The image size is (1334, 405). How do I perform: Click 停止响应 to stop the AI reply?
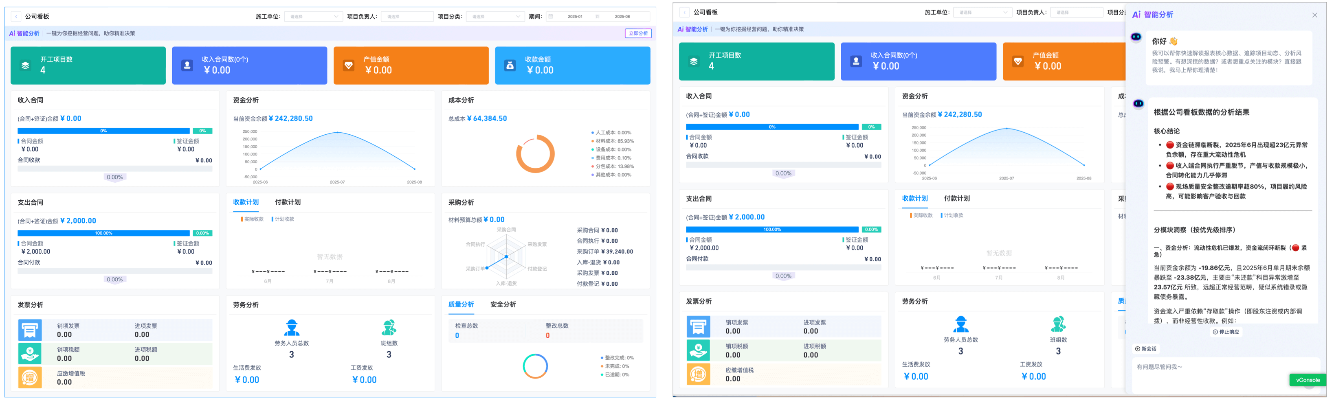point(1226,332)
